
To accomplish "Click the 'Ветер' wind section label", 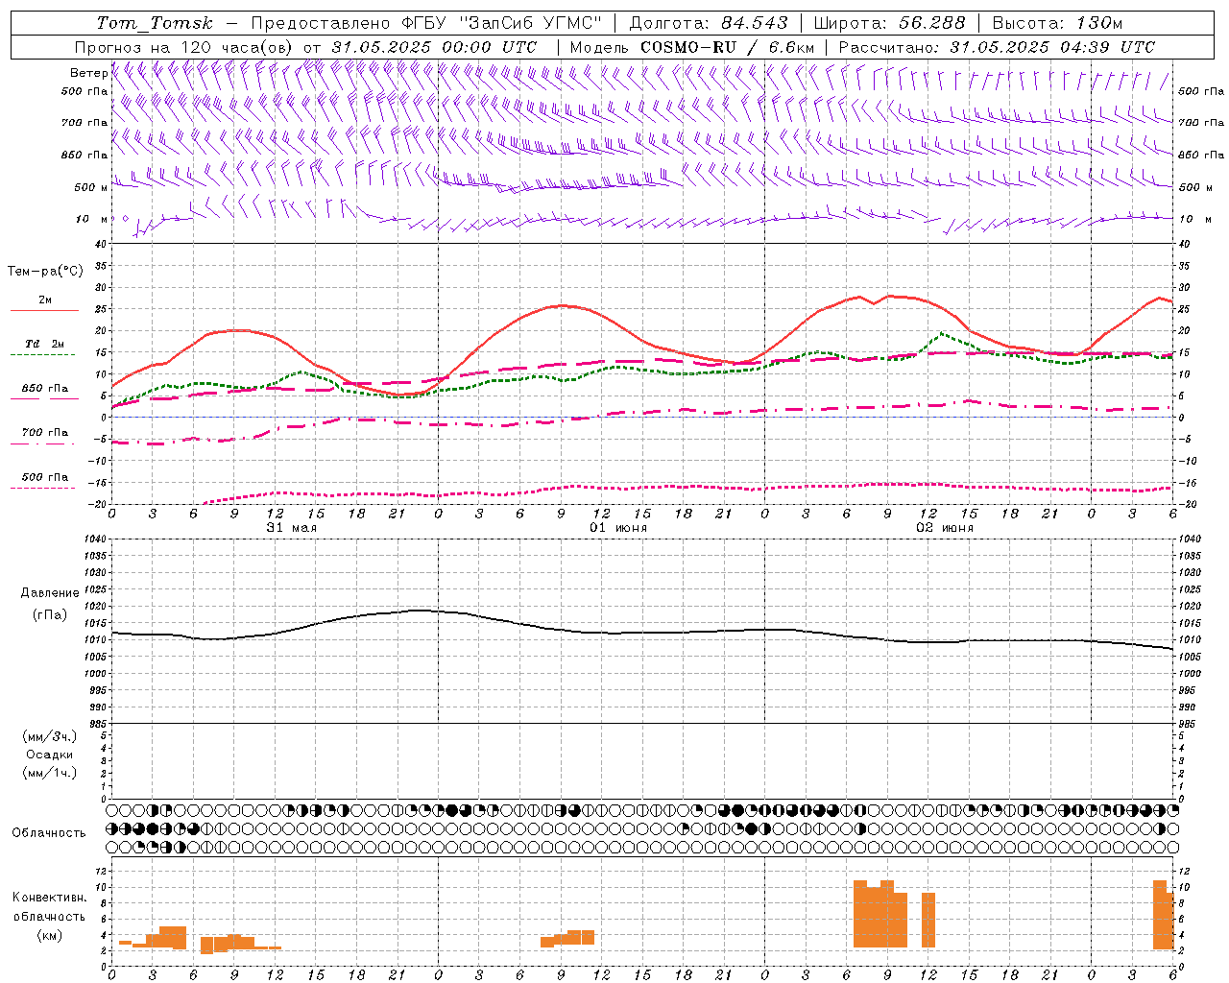I will [x=88, y=73].
